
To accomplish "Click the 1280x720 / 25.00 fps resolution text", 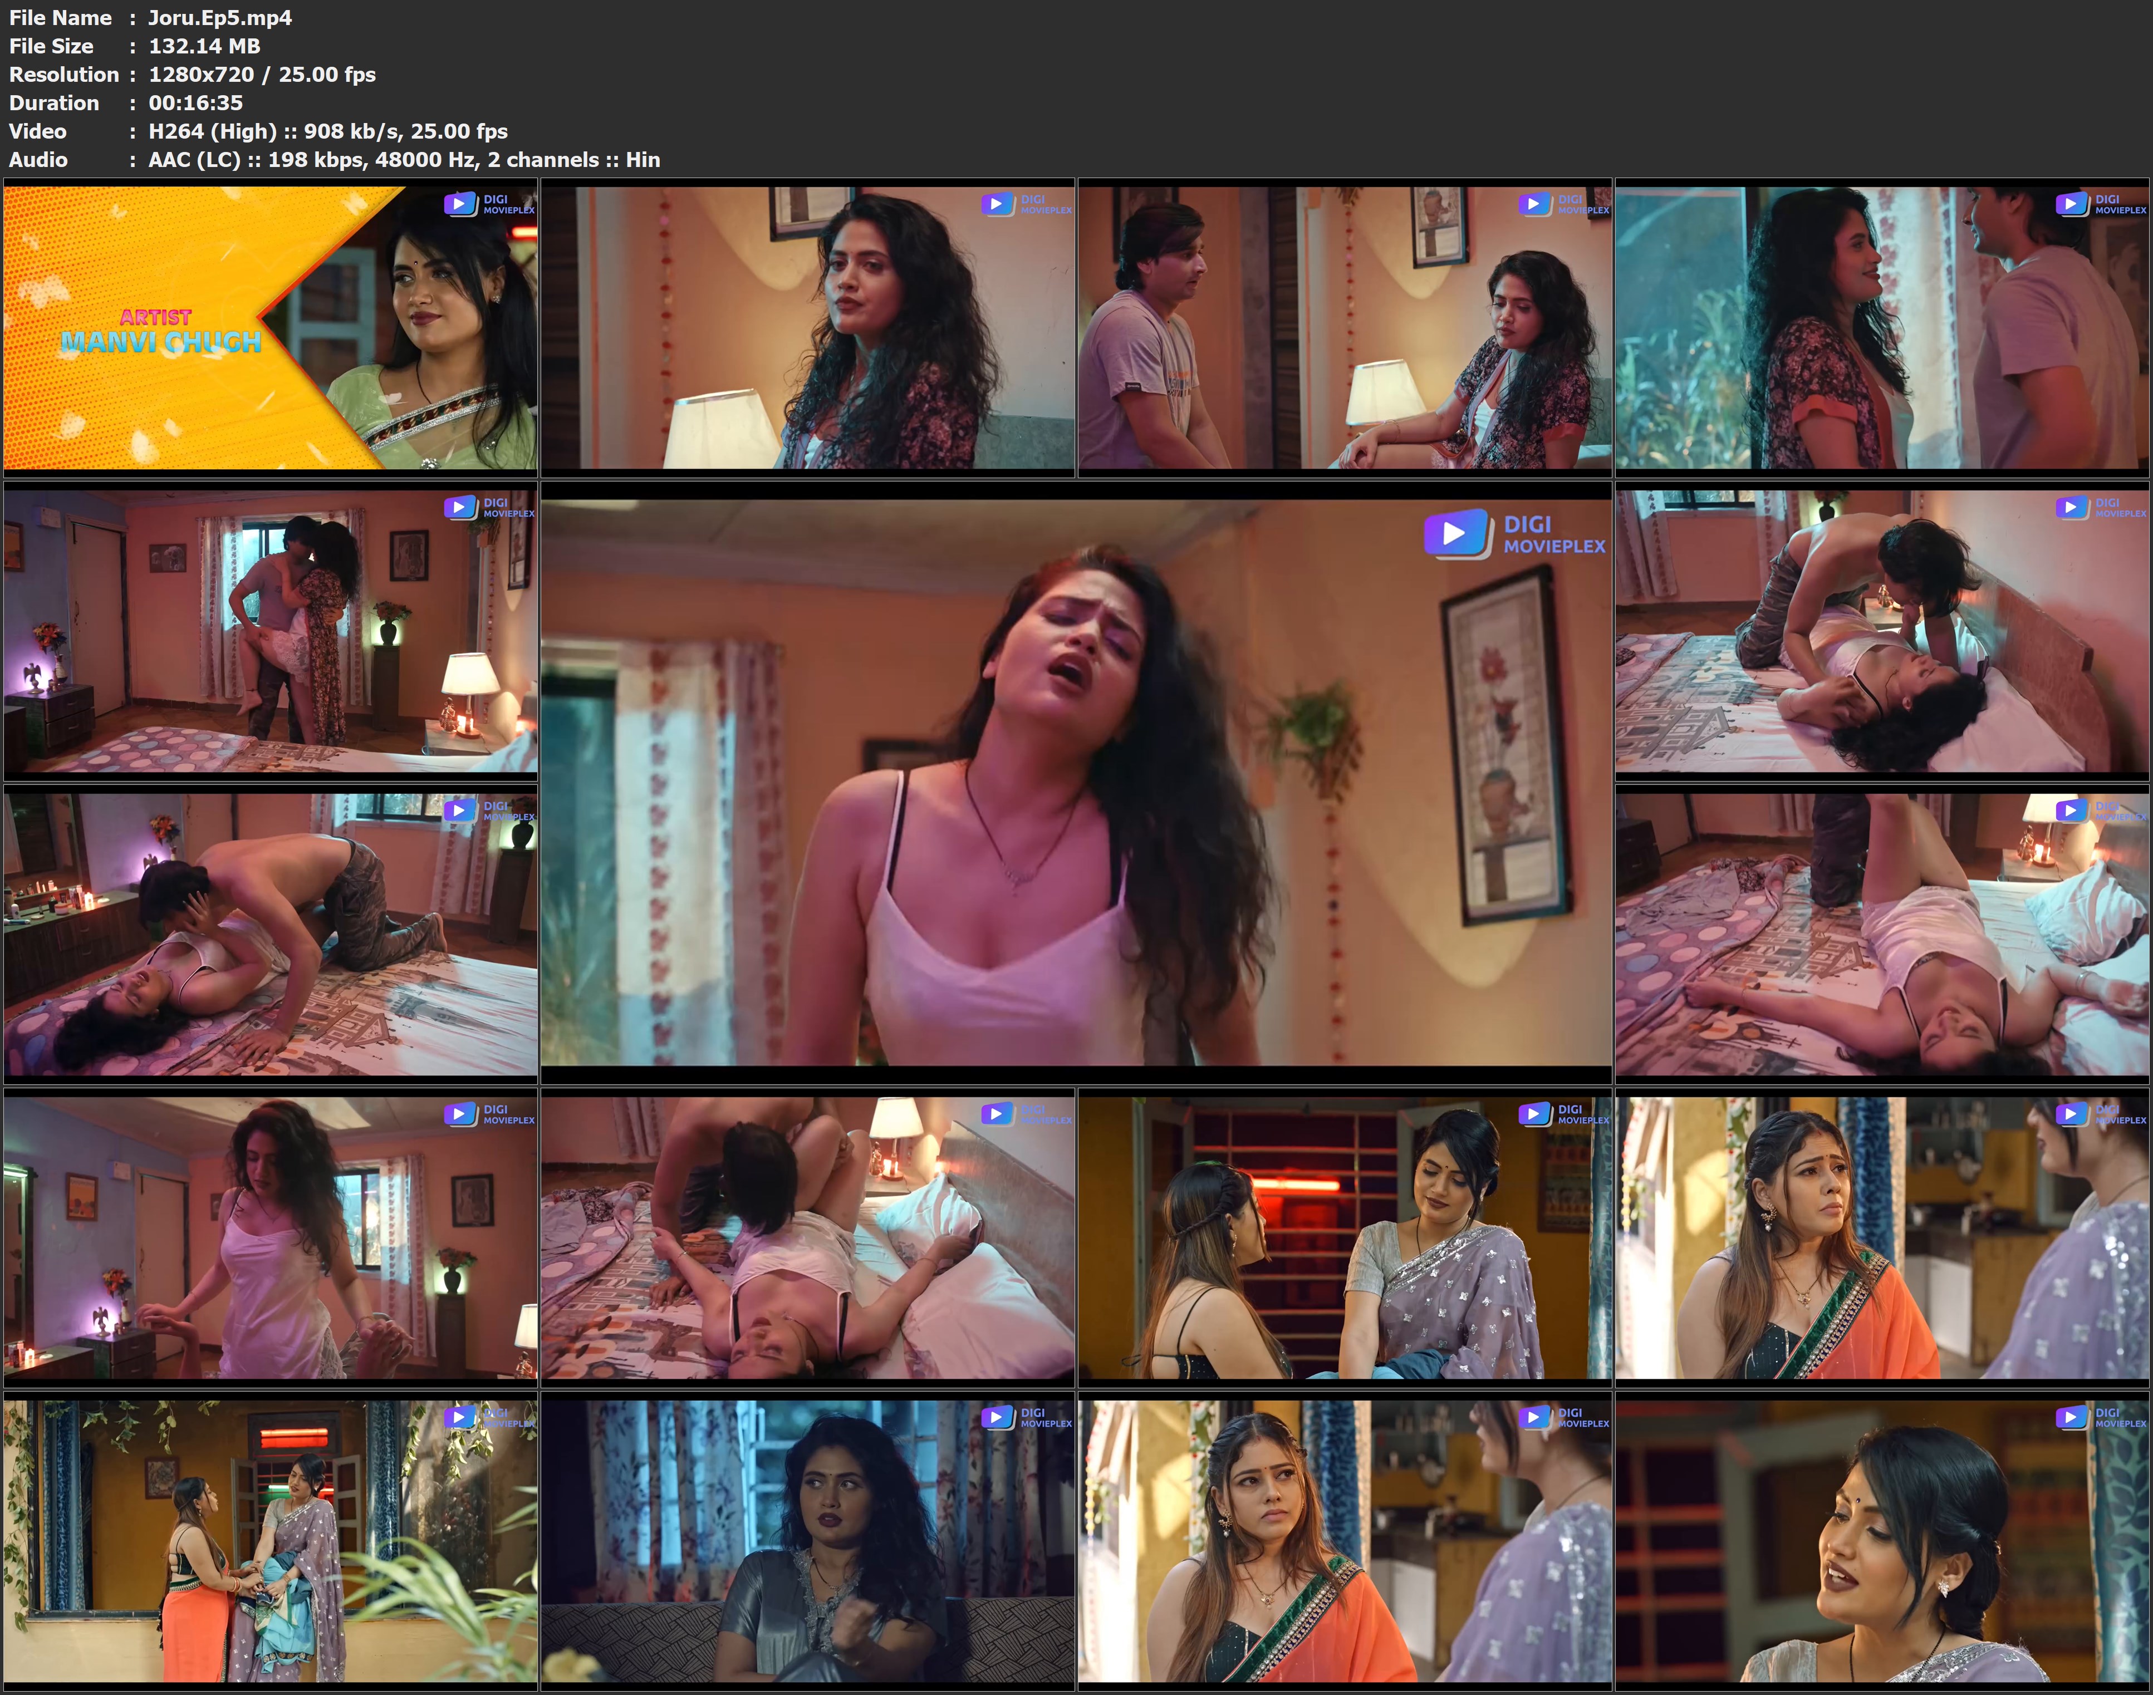I will 262,75.
